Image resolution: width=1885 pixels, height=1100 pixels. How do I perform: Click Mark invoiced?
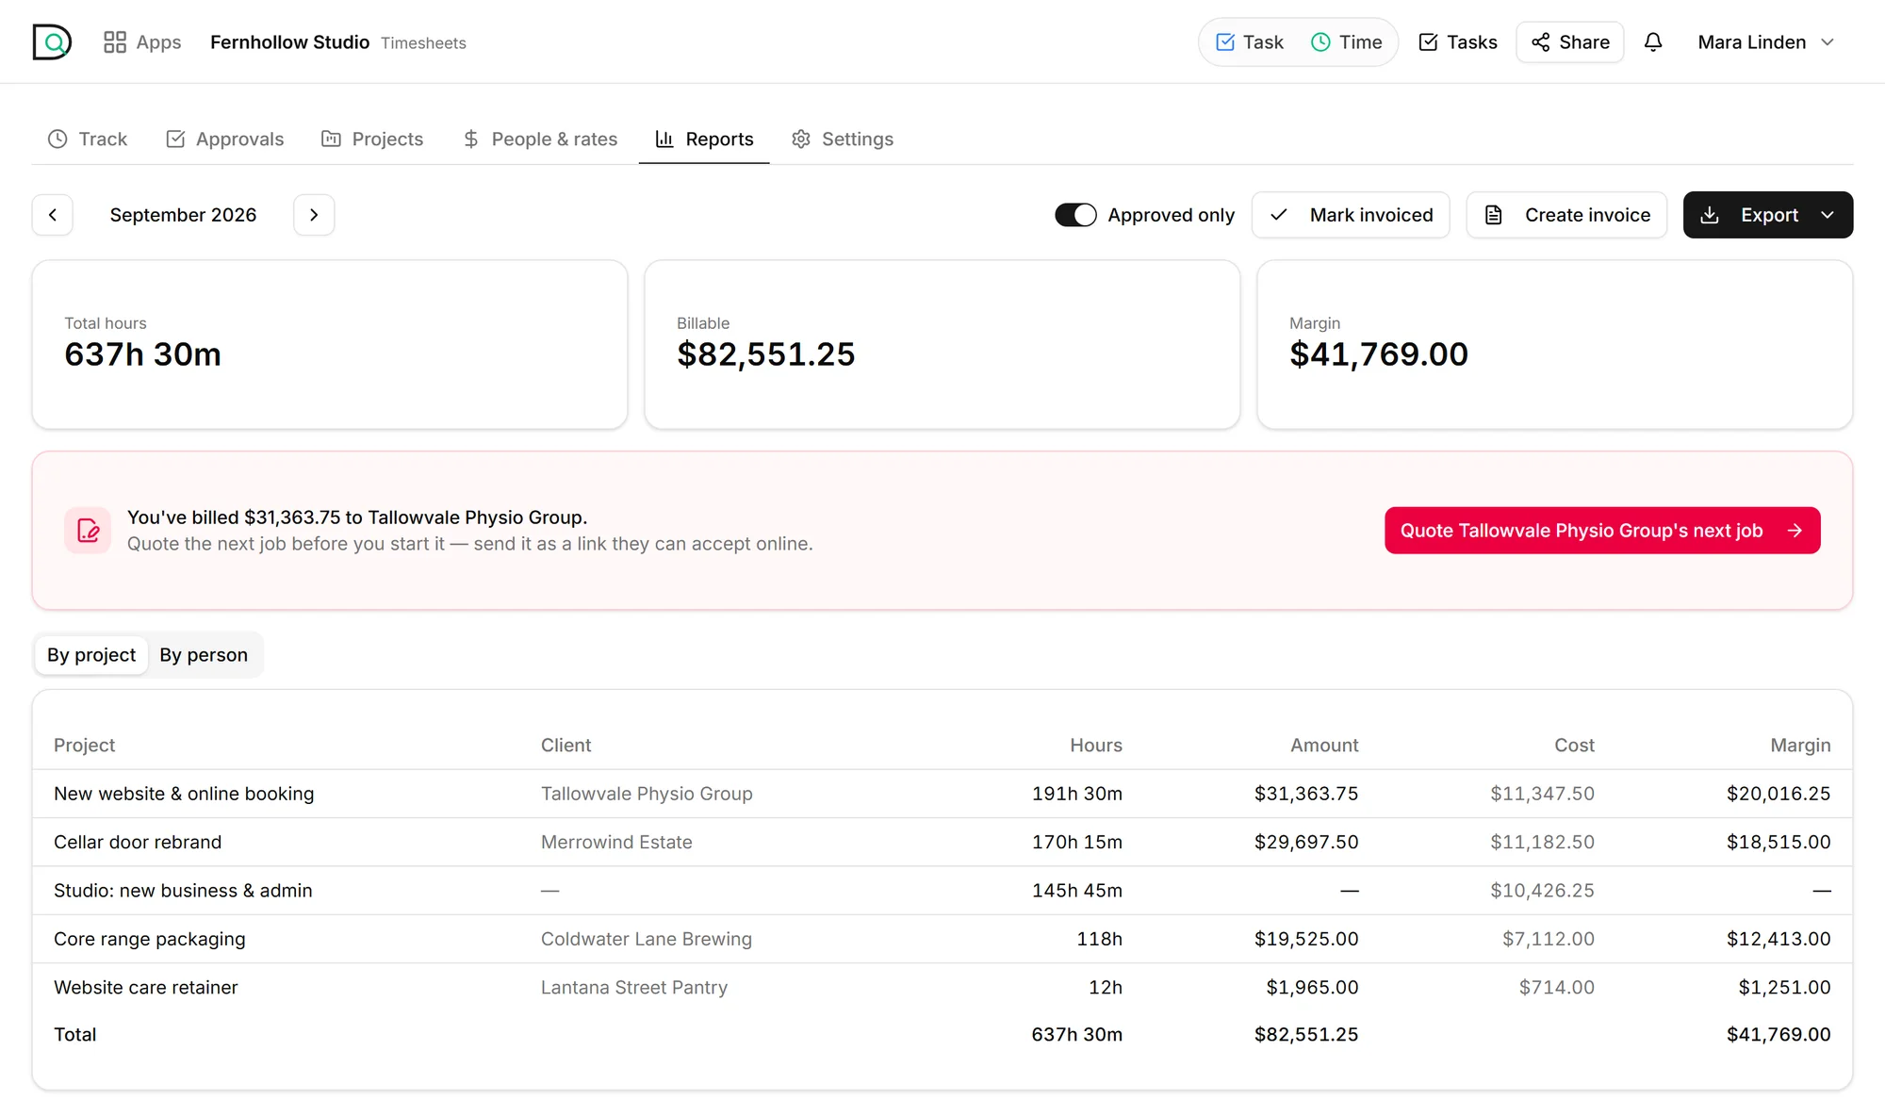click(x=1351, y=215)
